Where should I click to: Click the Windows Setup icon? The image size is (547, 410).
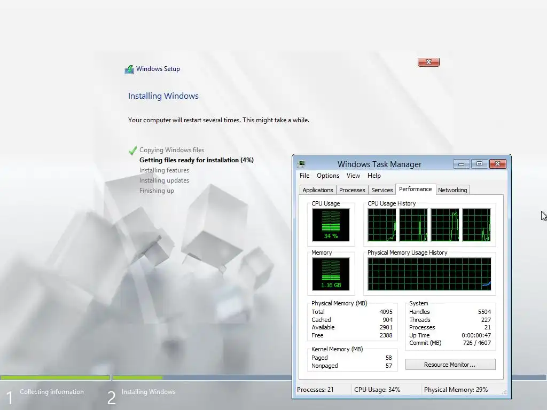point(129,69)
